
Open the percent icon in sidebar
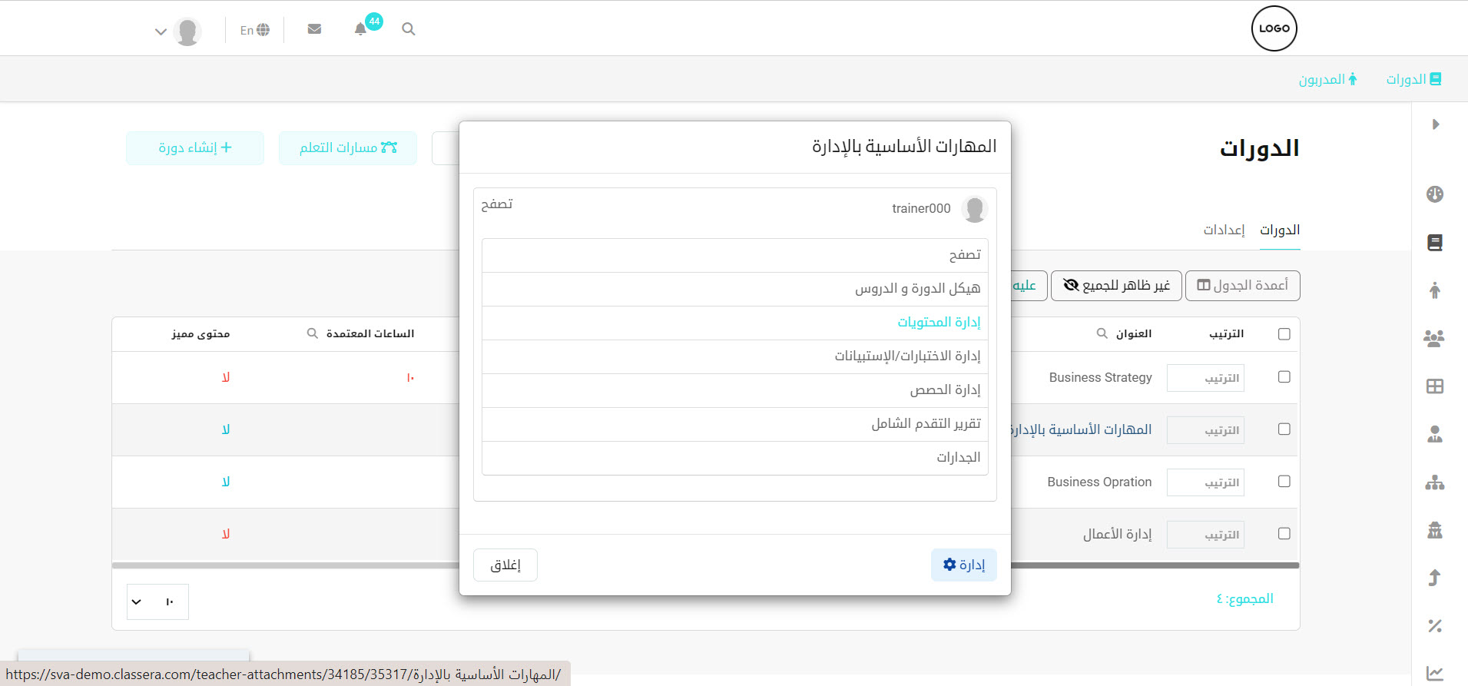pos(1434,626)
